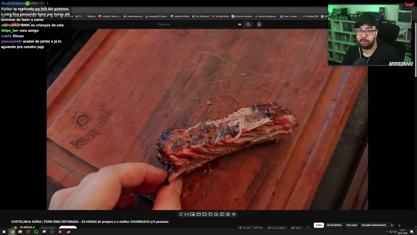Select the Enviados recentemente chip
Image resolution: width=417 pixels, height=235 pixels.
[374, 225]
